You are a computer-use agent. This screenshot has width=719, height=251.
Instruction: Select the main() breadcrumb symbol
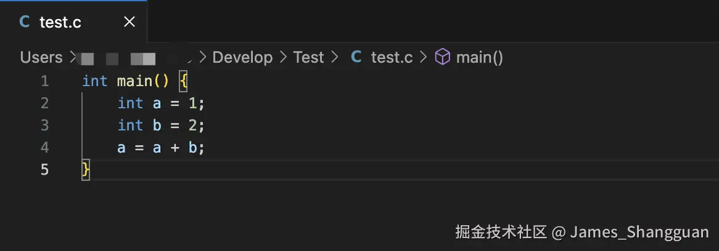click(480, 57)
